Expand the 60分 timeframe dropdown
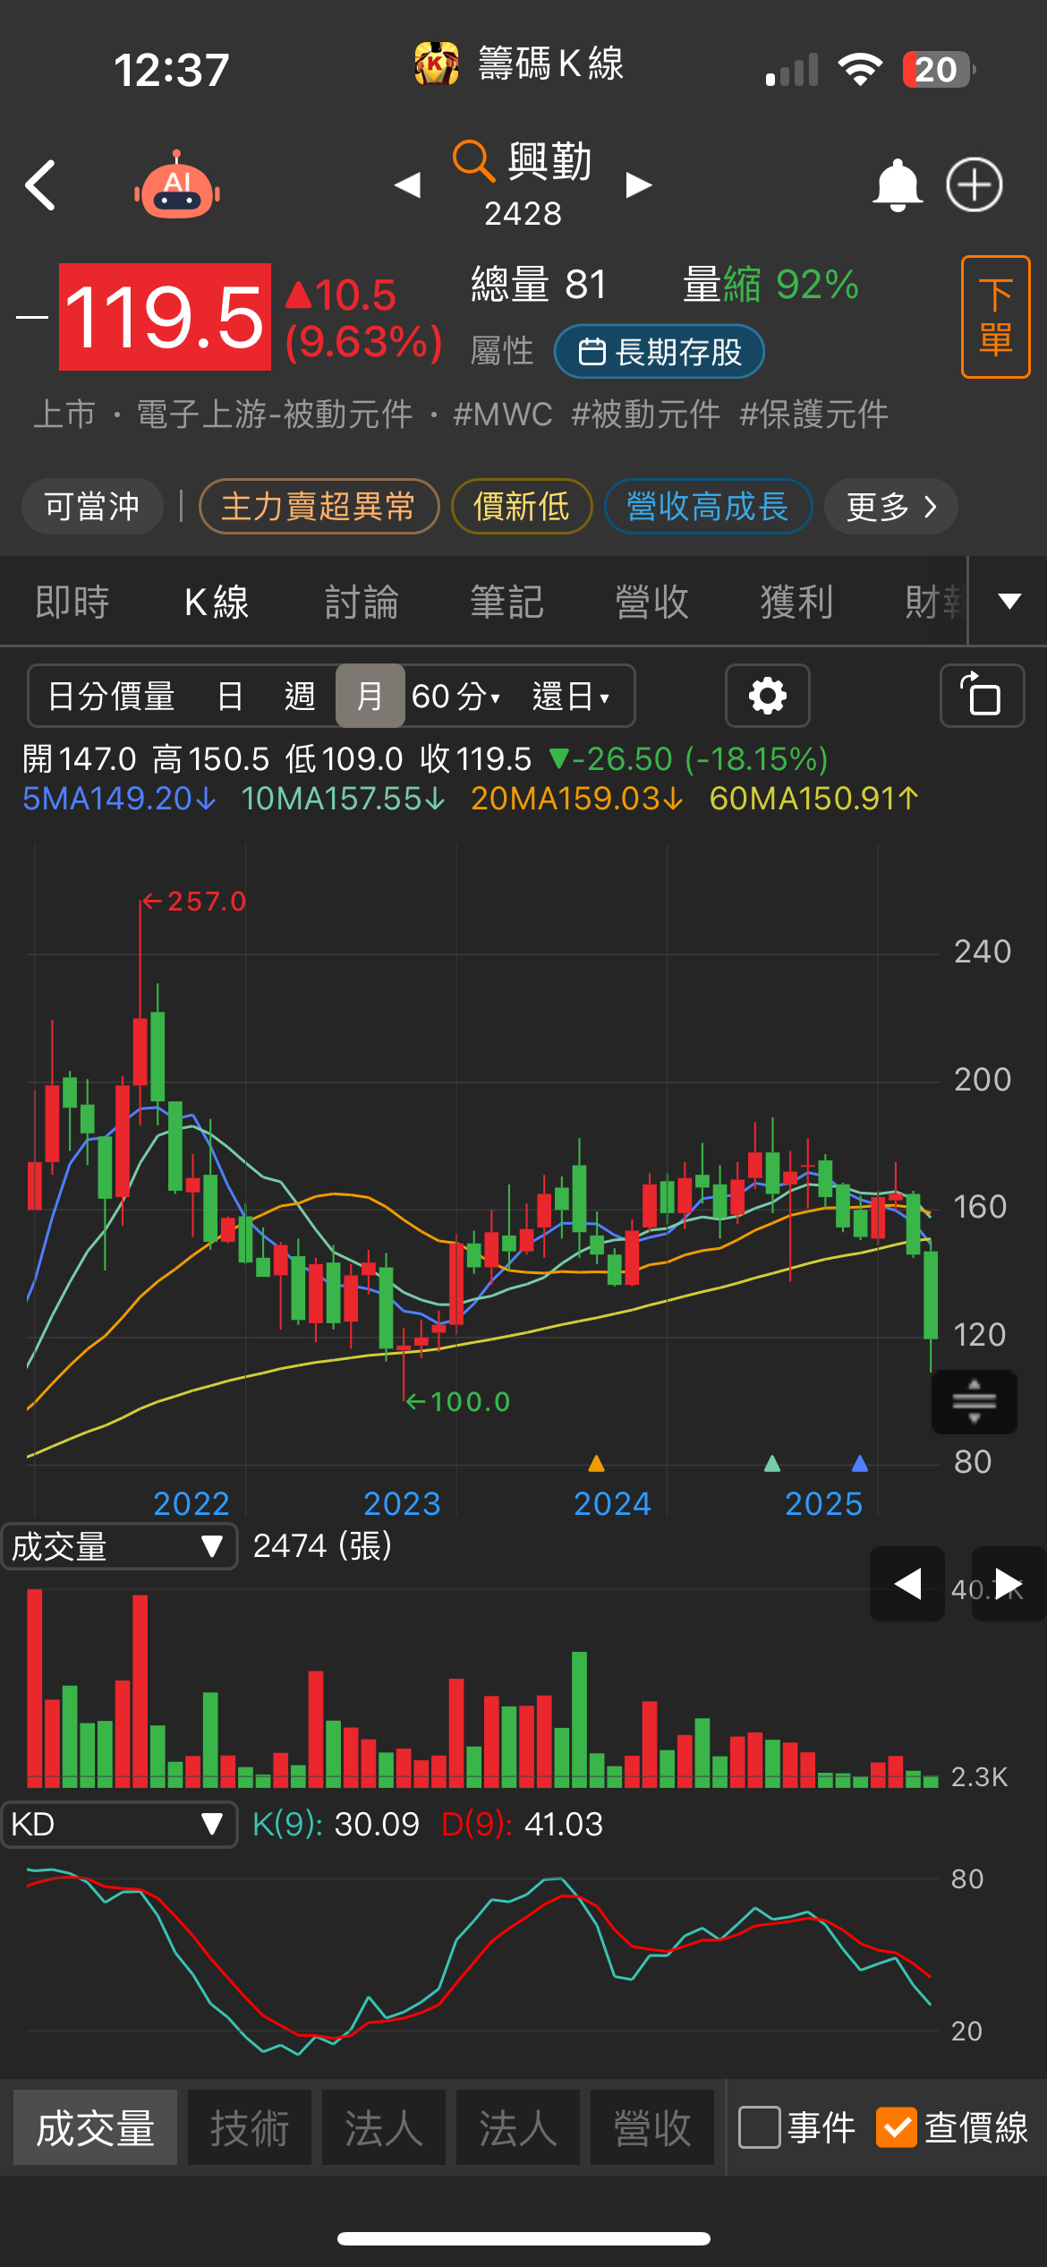The width and height of the screenshot is (1047, 2267). (456, 696)
